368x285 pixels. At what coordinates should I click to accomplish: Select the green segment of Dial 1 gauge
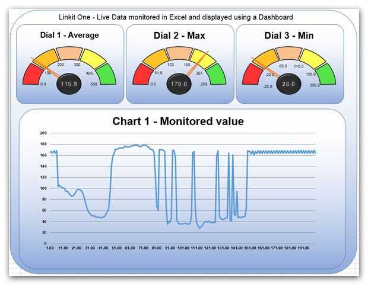pyautogui.click(x=107, y=75)
